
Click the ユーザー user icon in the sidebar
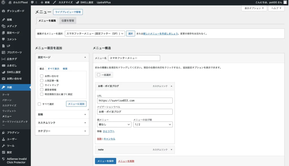(x=3, y=139)
